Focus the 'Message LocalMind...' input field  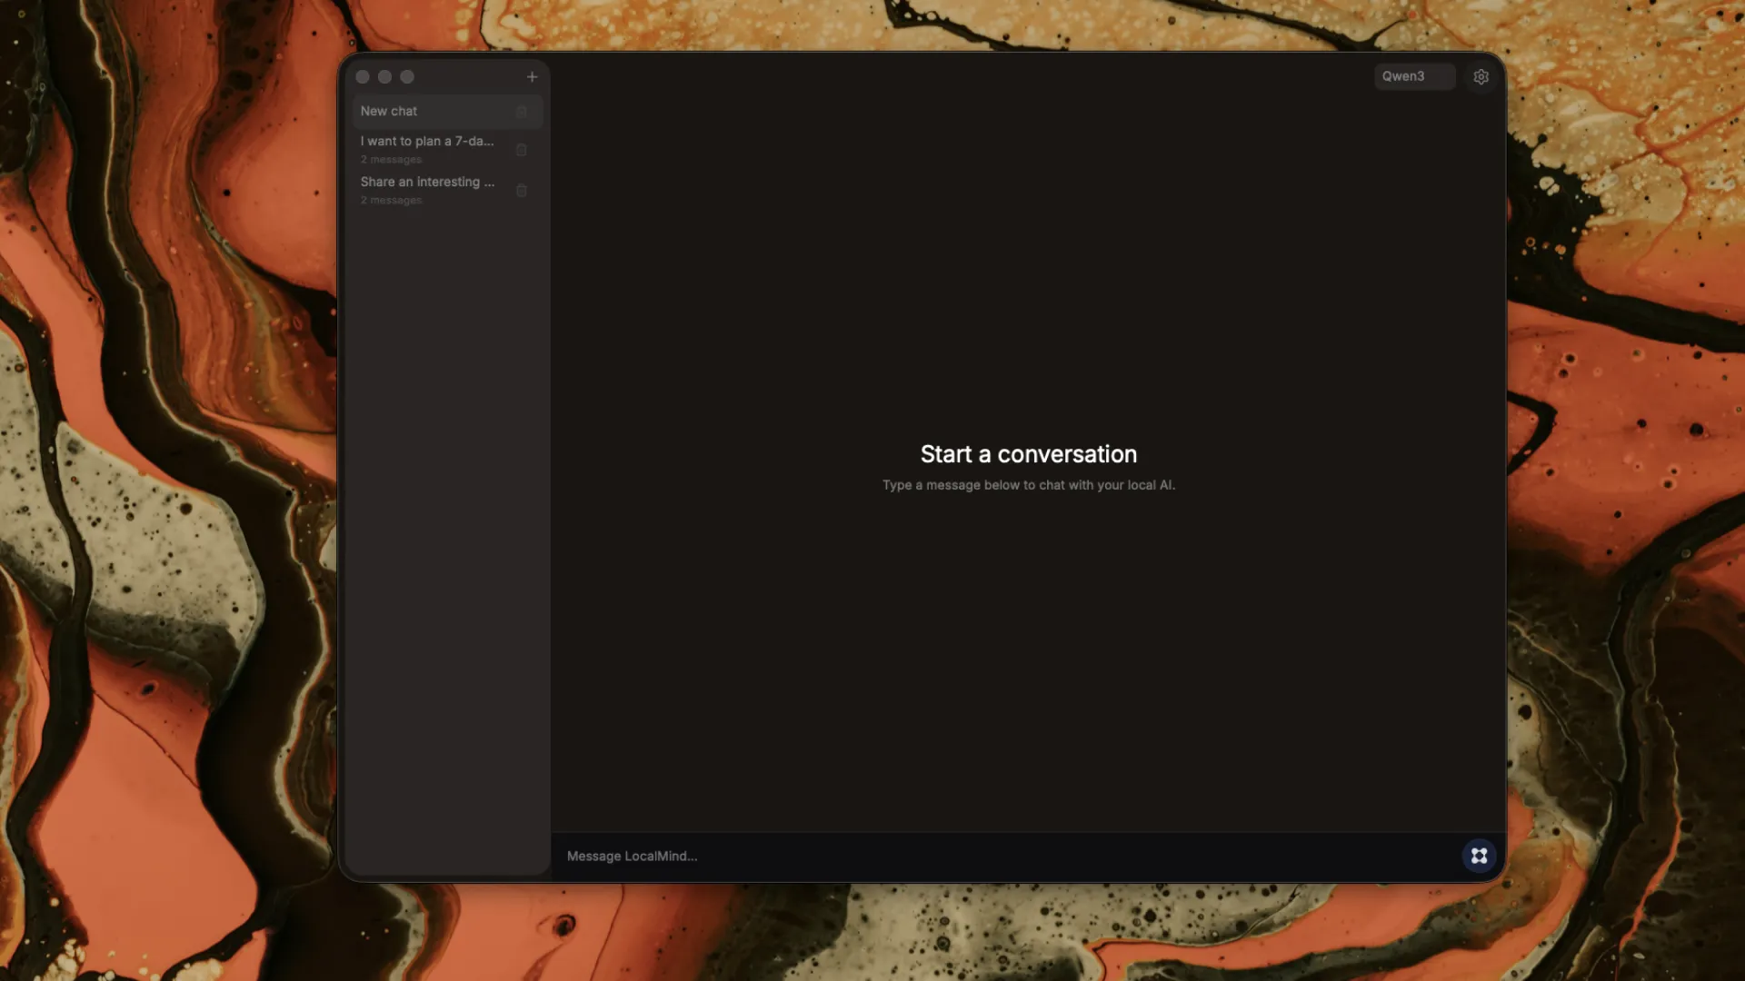coord(1007,857)
